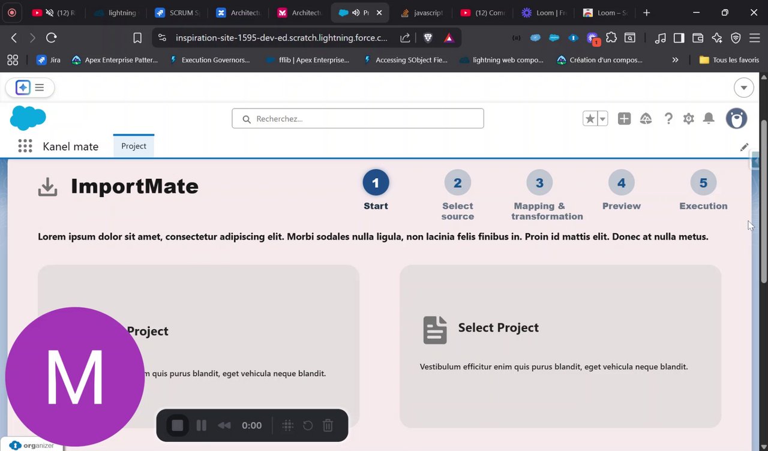Open Loom drawing effects icon
Image resolution: width=768 pixels, height=451 pixels.
(x=288, y=425)
